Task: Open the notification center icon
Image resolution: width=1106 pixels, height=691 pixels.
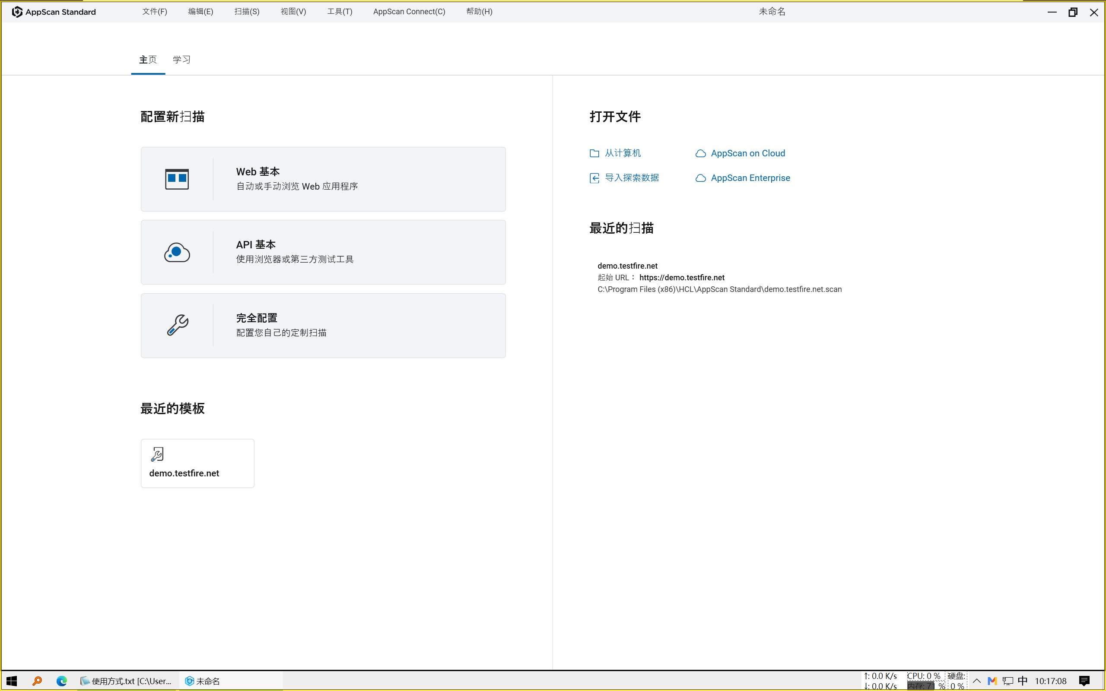Action: (x=1084, y=681)
